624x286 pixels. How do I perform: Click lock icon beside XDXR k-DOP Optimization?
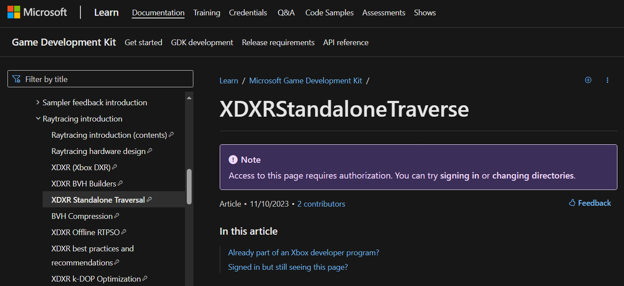[x=145, y=279]
